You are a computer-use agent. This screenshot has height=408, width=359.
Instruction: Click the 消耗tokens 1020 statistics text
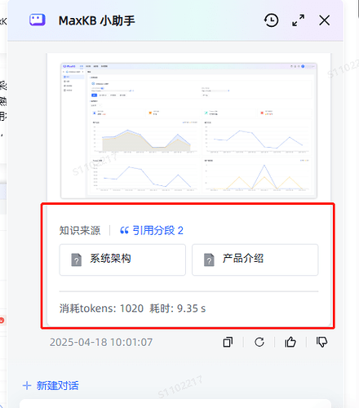pyautogui.click(x=101, y=308)
